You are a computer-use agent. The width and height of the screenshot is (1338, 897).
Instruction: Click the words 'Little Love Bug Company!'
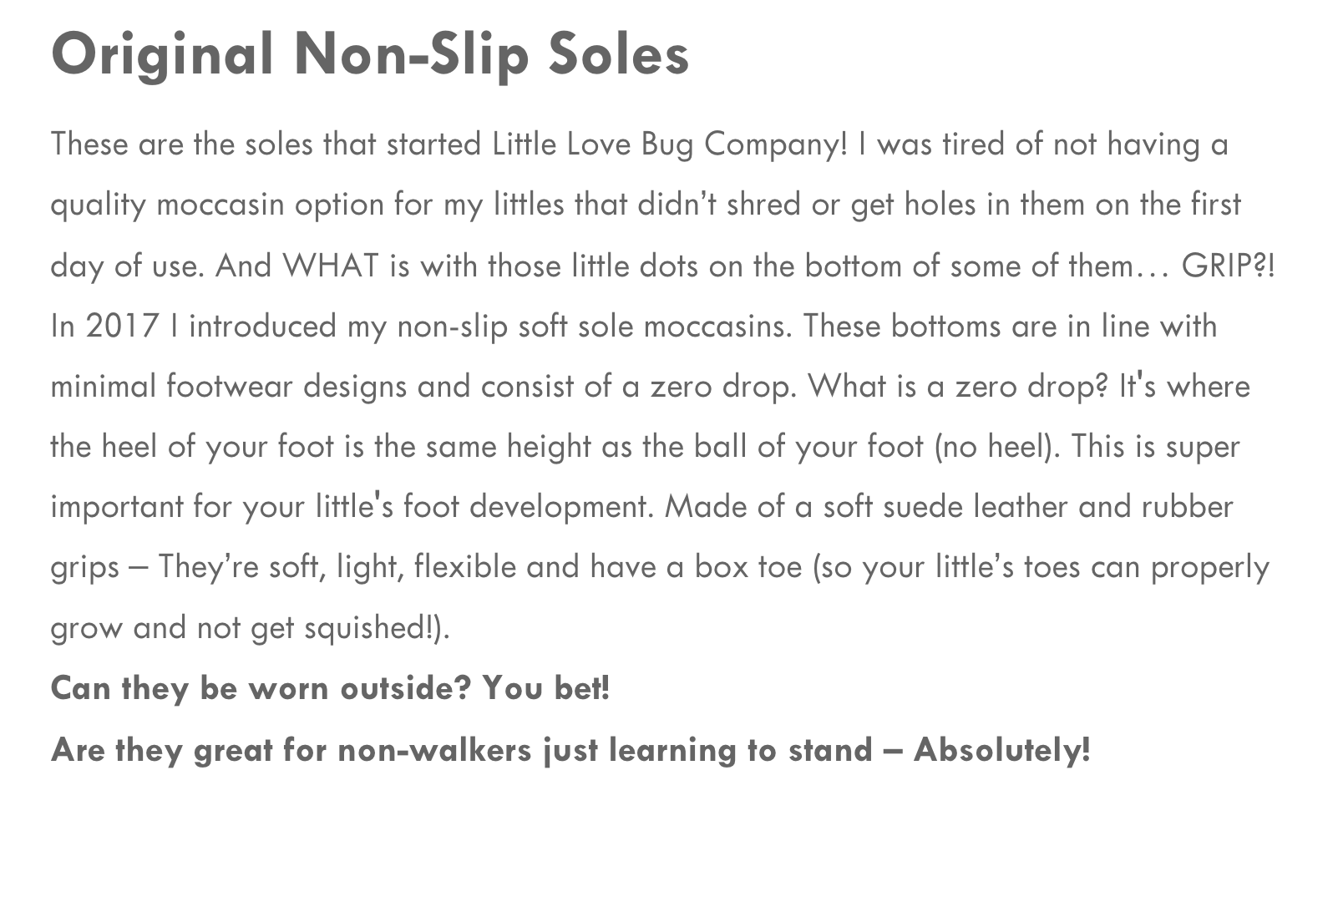point(670,144)
